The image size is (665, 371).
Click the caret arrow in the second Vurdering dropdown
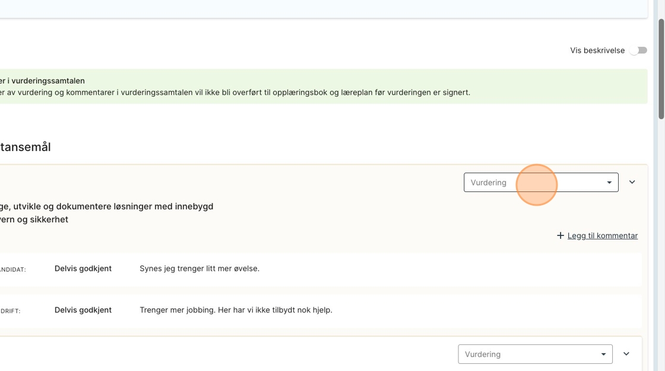click(603, 354)
